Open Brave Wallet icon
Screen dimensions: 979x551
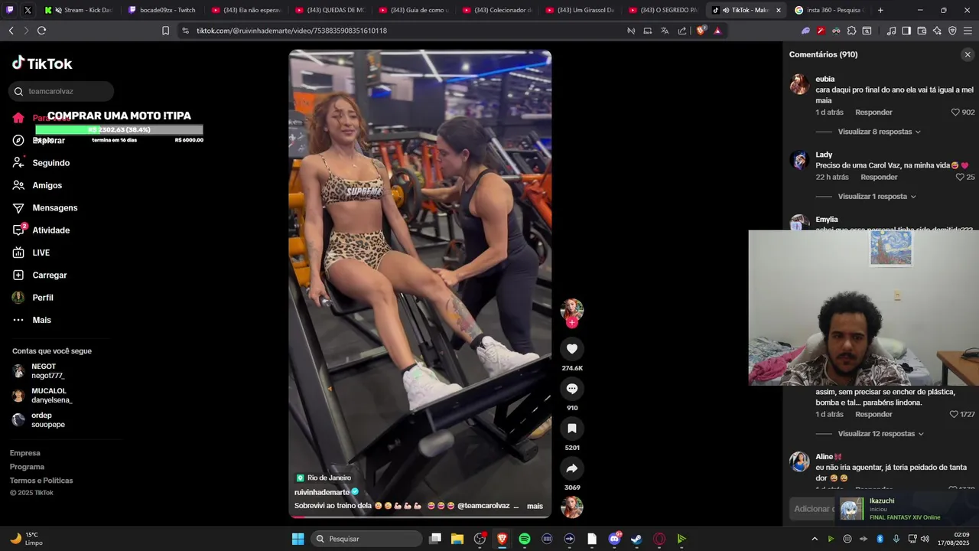922,31
